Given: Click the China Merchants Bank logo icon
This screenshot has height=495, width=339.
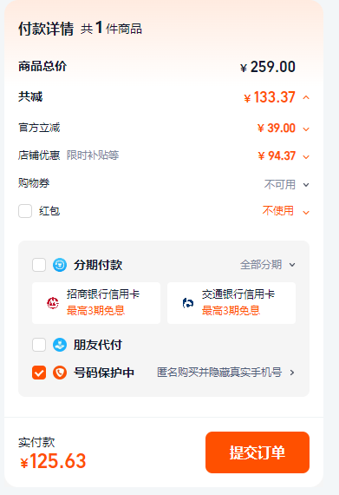Looking at the screenshot, I should [53, 303].
